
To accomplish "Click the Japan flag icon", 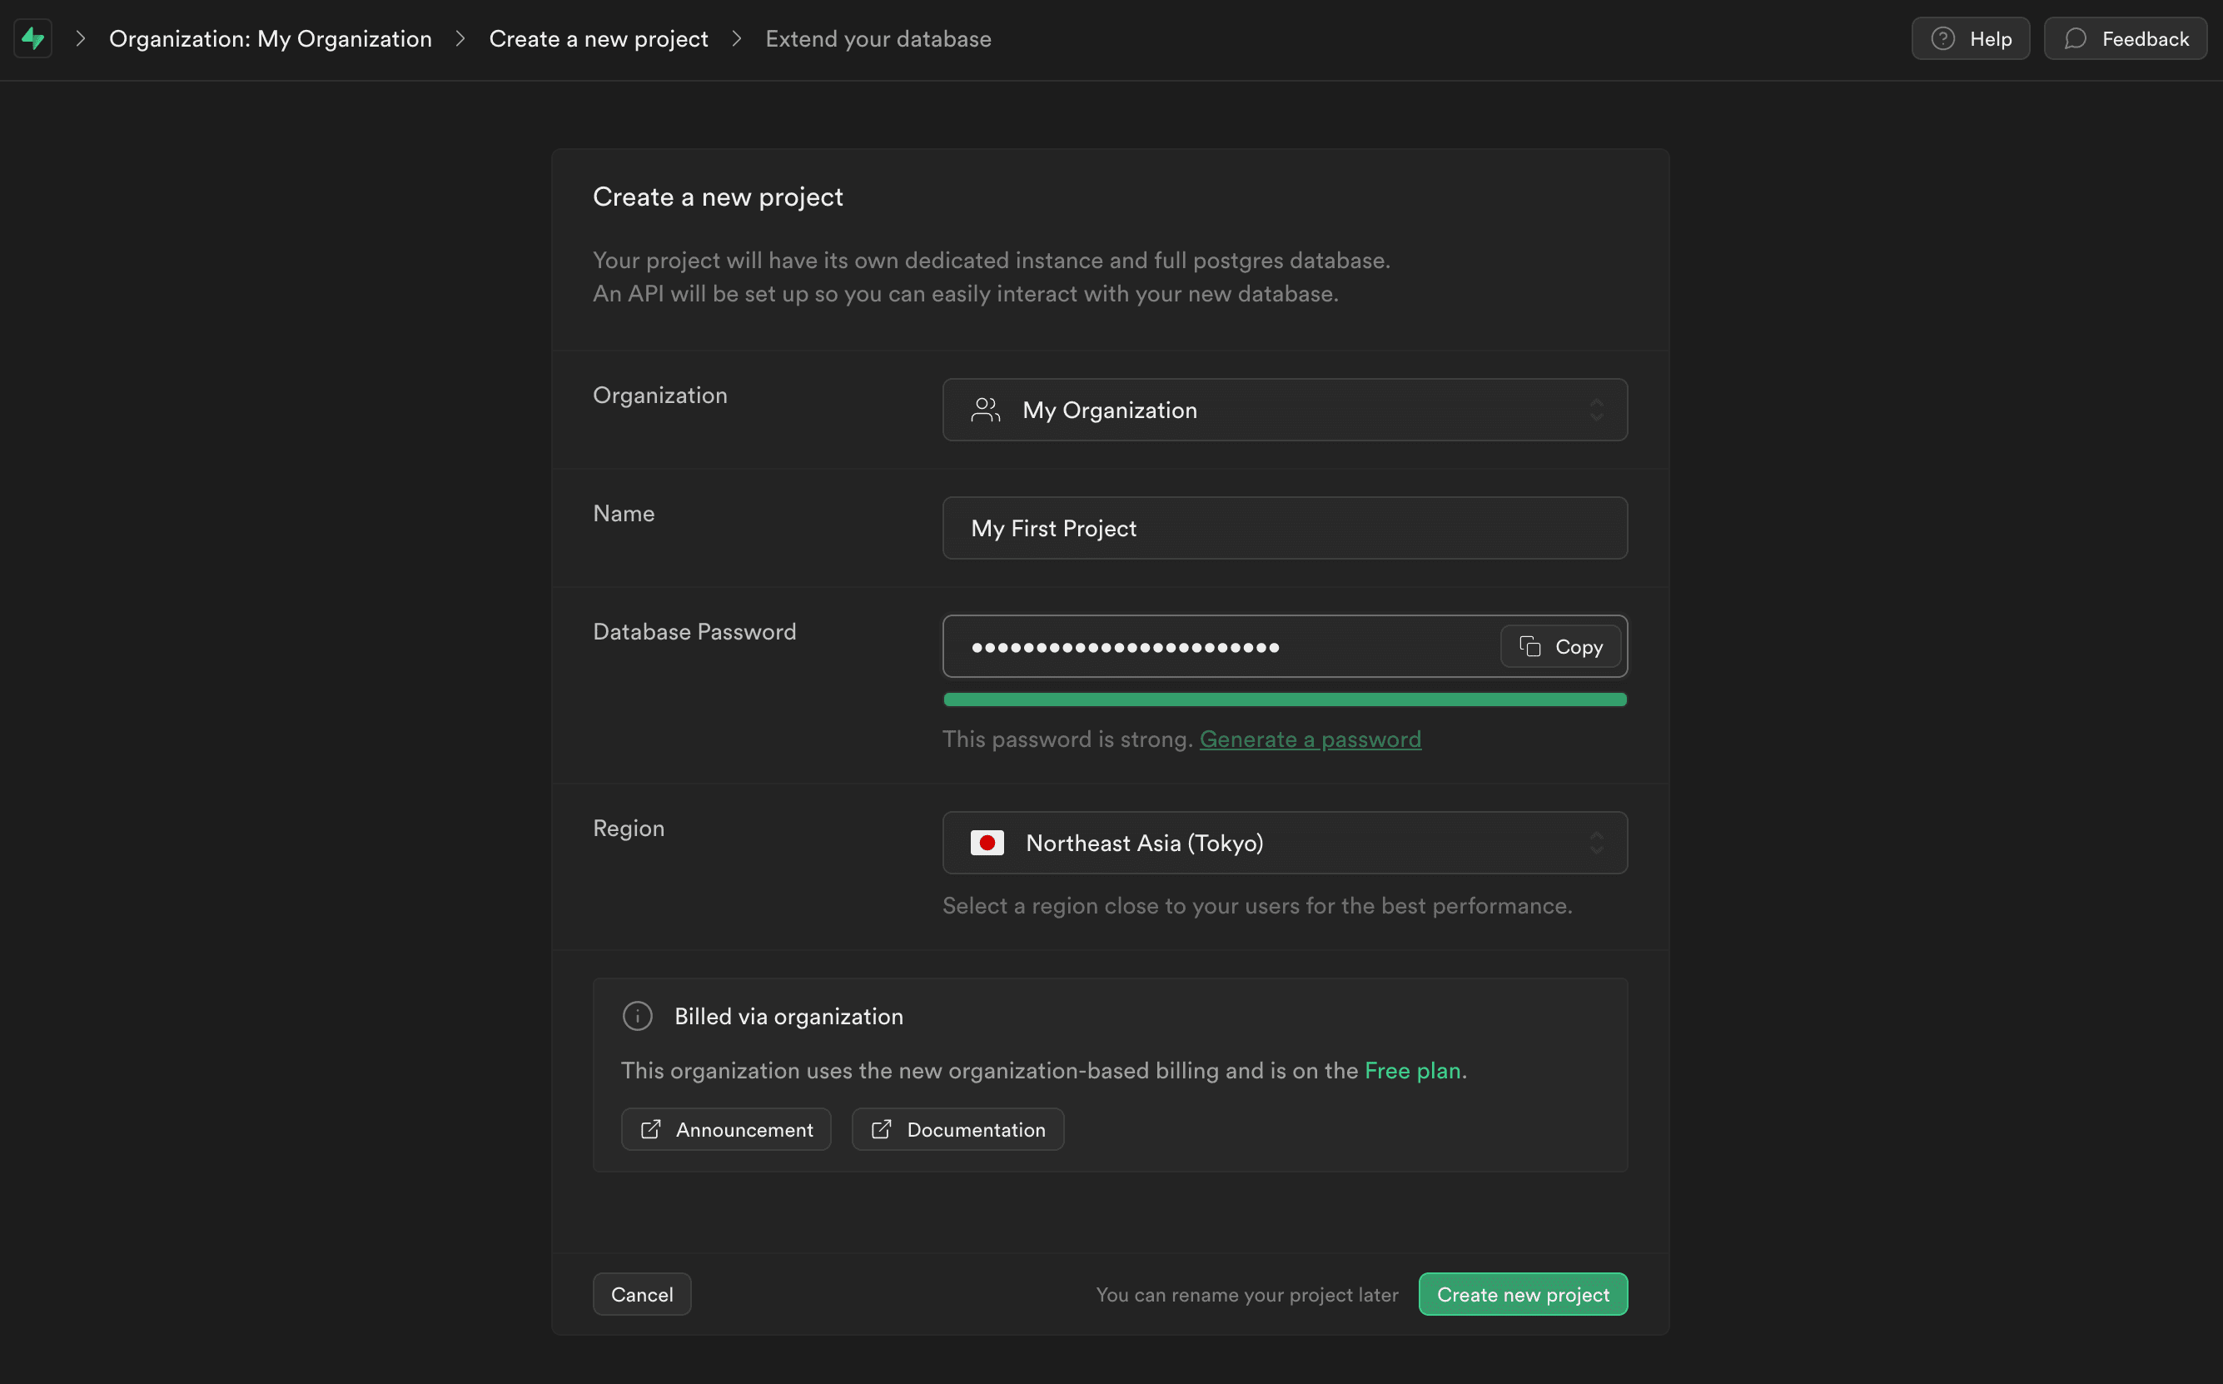I will tap(987, 843).
